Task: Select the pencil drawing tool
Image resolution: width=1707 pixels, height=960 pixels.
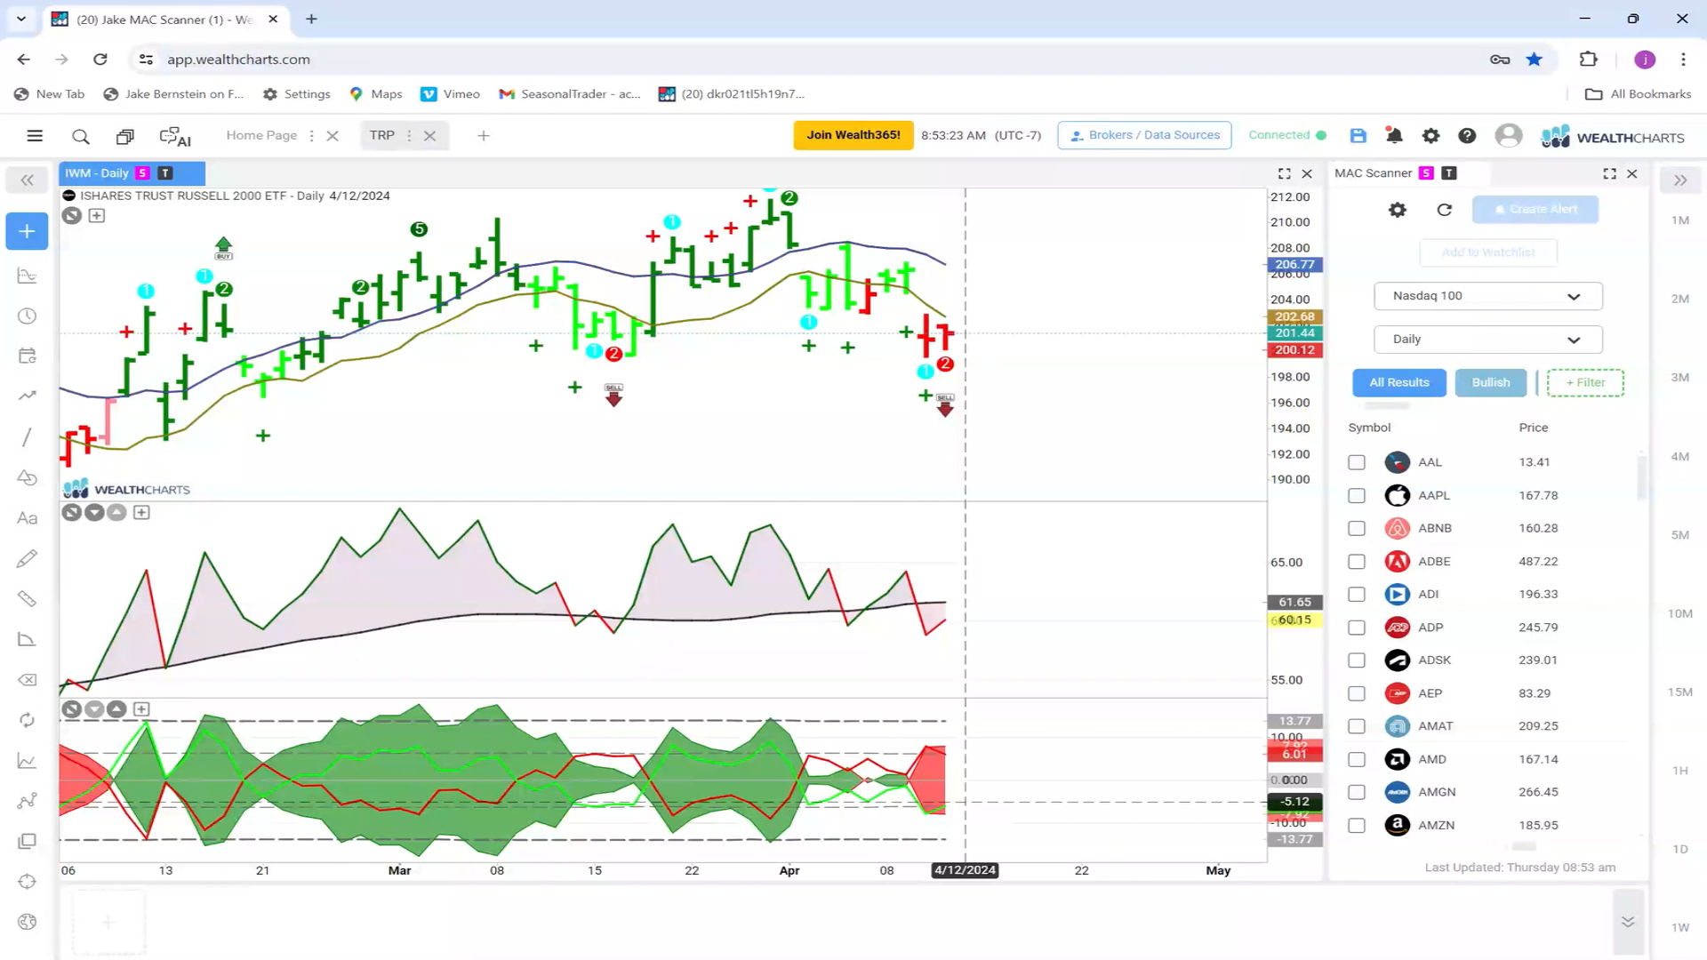Action: pos(27,558)
